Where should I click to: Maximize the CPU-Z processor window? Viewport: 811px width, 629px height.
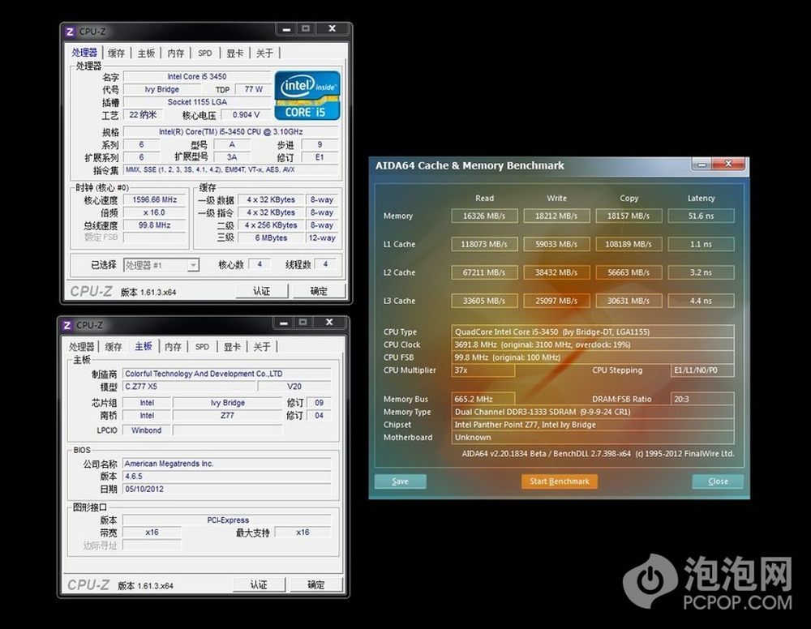pos(306,29)
